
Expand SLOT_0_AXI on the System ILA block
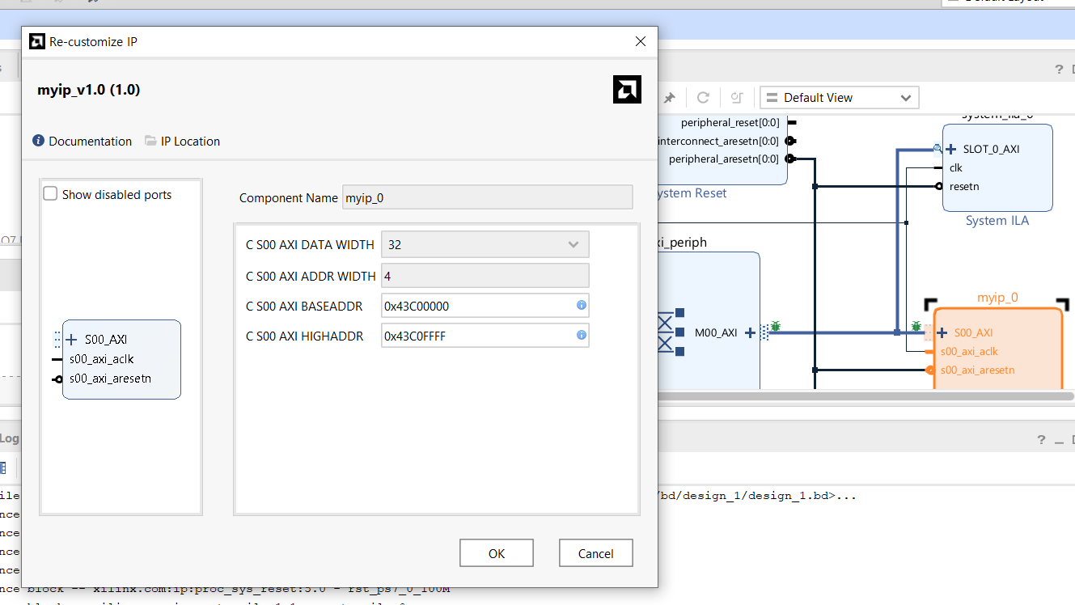tap(951, 149)
